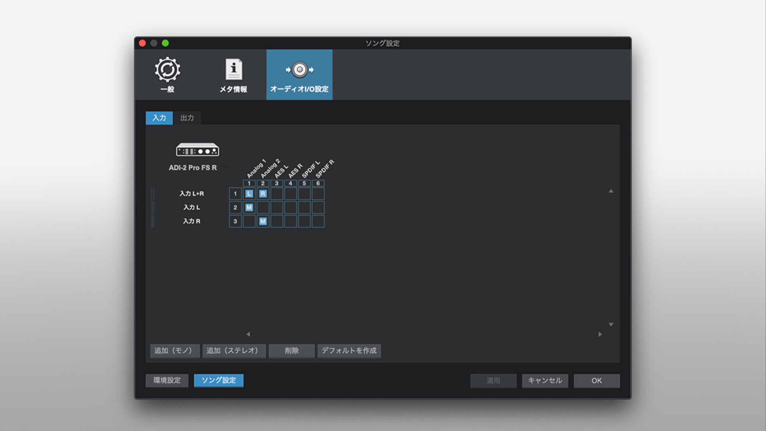Click the ADI-2 Pro FS R device icon
This screenshot has height=431, width=766.
[x=197, y=150]
